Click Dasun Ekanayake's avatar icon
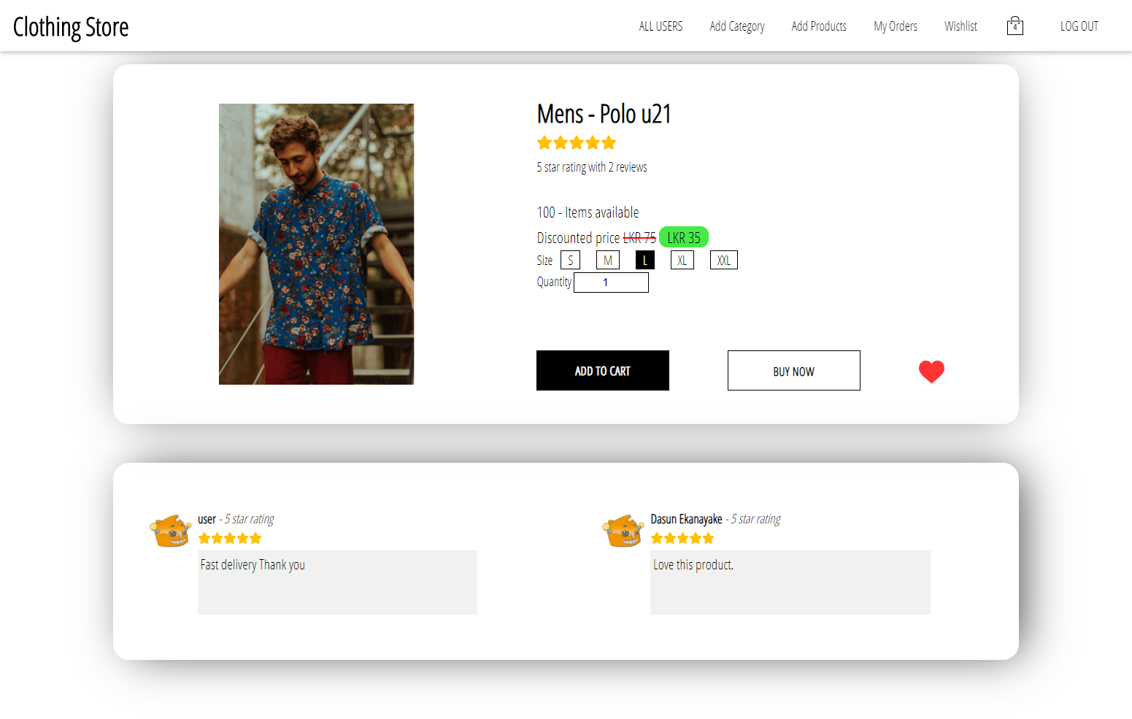This screenshot has width=1132, height=719. [x=623, y=531]
